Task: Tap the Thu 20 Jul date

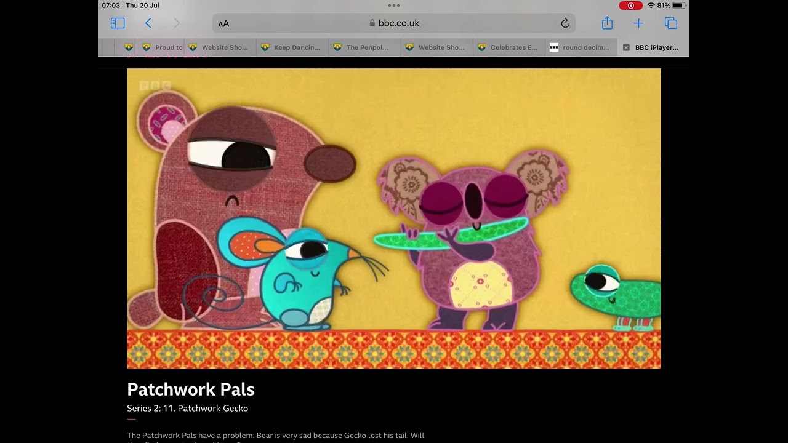Action: (x=142, y=6)
